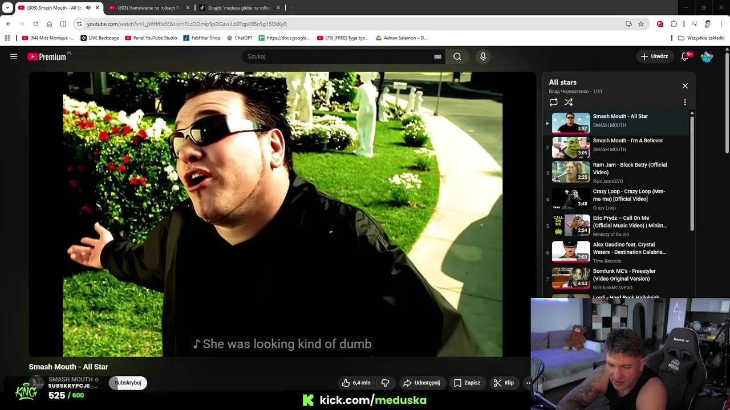Open browser profile avatar
Viewport: 730px width, 410px height.
[708, 24]
